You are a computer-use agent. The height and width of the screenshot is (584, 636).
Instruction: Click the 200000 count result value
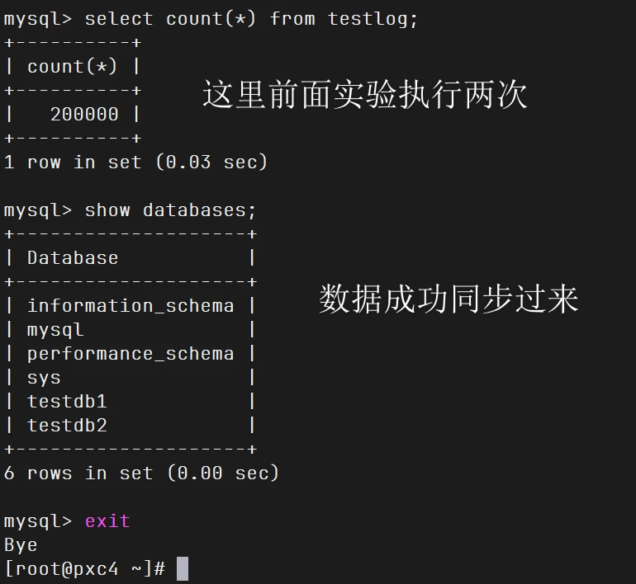[84, 114]
